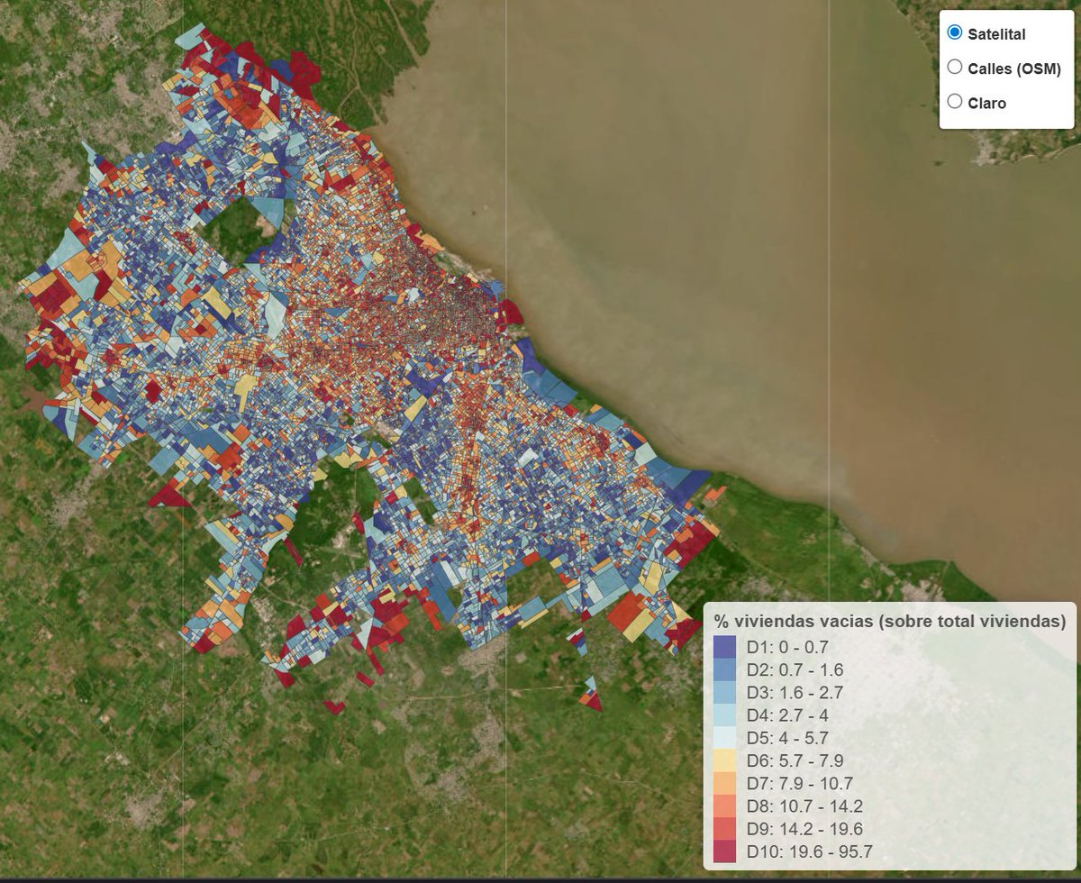
Task: Click the Calles (OSM) label text
Action: coord(1014,68)
